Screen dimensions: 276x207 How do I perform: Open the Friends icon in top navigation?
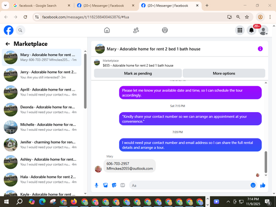136,30
